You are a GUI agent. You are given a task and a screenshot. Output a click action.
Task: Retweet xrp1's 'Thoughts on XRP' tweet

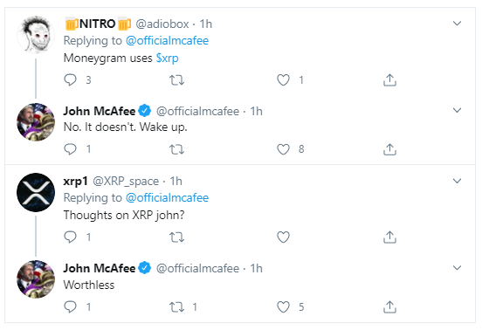(x=176, y=237)
